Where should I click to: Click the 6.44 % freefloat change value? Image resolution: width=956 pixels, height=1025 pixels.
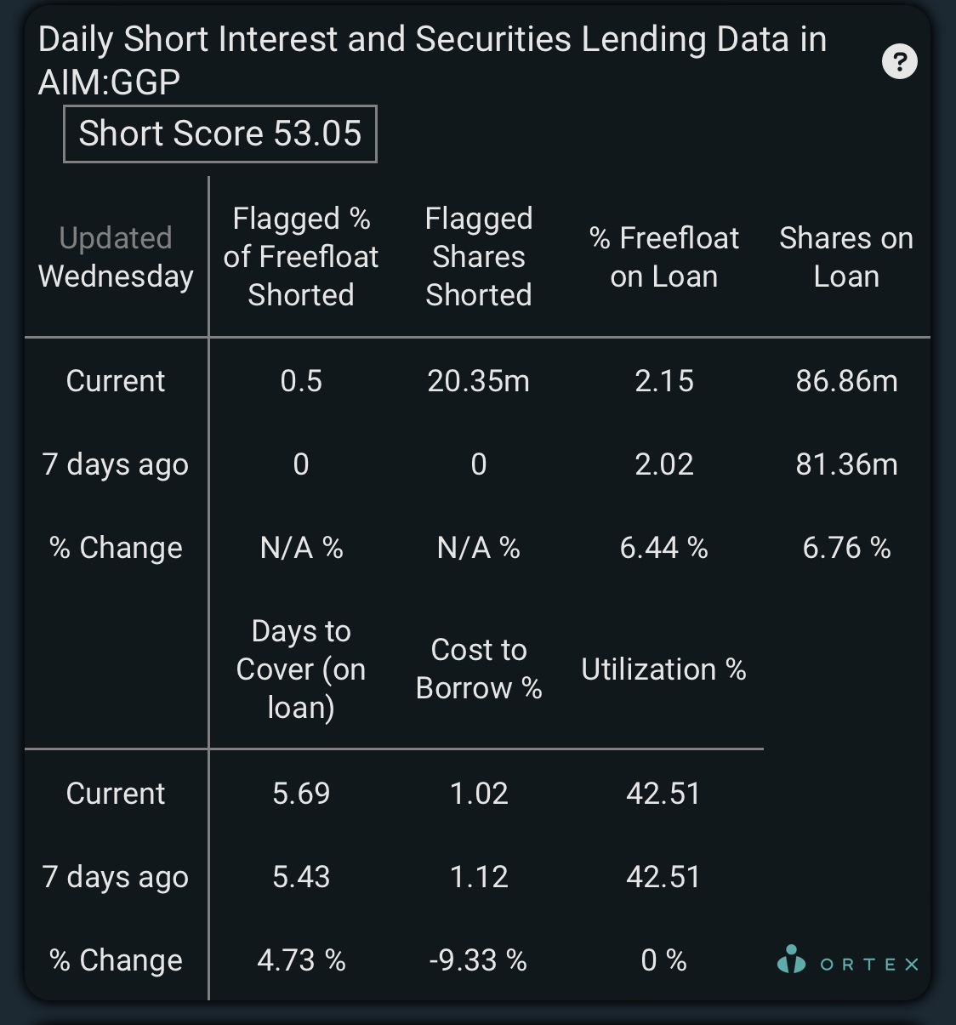tap(664, 548)
